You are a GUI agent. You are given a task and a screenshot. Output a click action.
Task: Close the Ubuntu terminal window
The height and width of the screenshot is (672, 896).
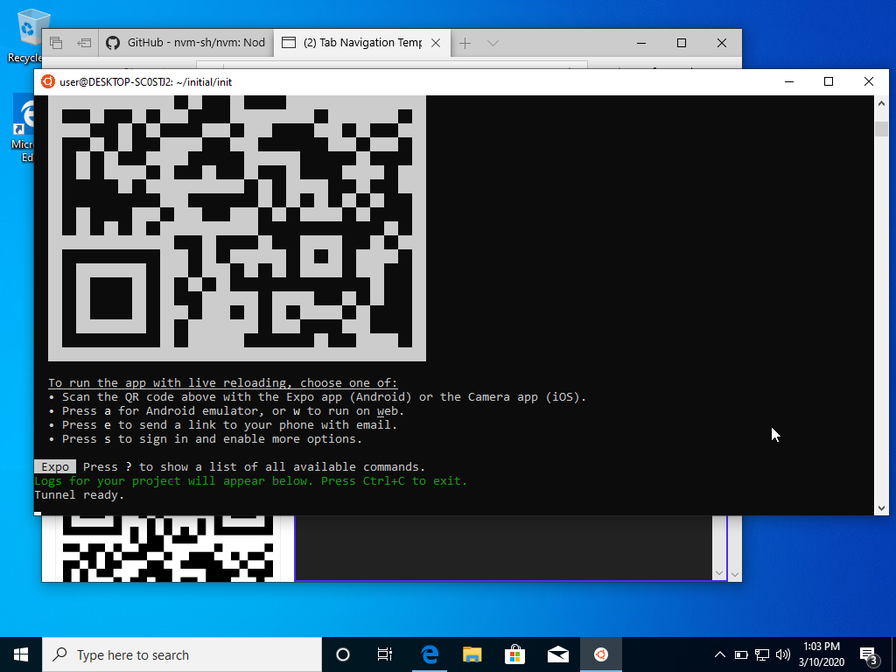pyautogui.click(x=869, y=81)
